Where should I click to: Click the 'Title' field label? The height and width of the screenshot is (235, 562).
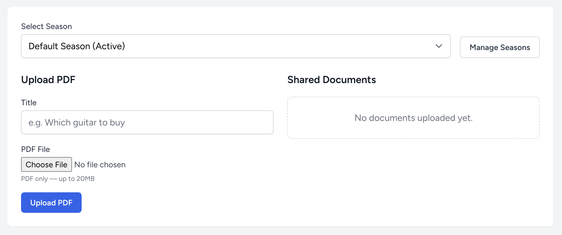(x=29, y=103)
